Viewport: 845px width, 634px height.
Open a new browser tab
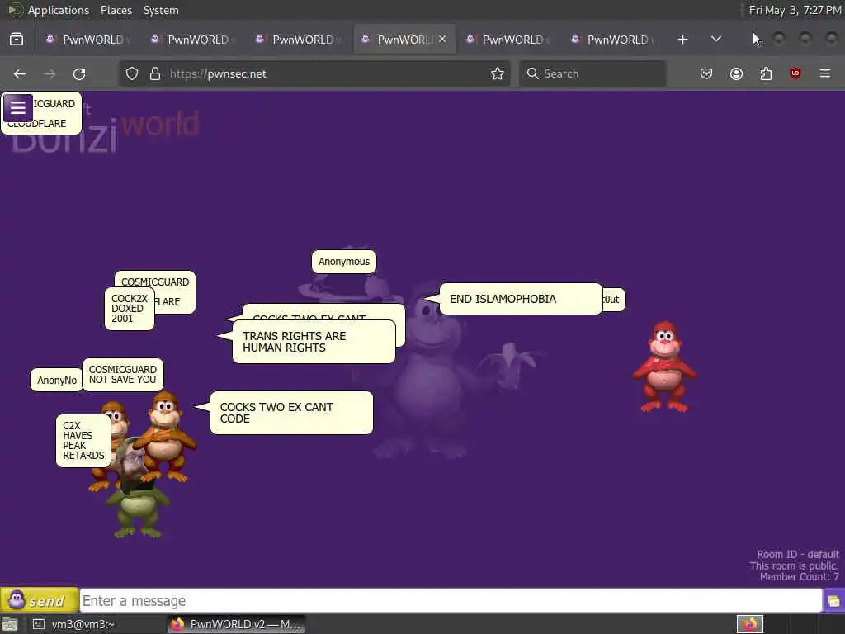[x=682, y=40]
